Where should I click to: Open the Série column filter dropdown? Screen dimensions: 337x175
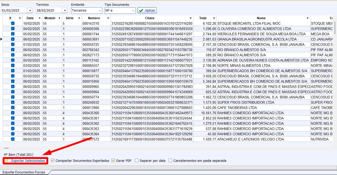point(79,18)
